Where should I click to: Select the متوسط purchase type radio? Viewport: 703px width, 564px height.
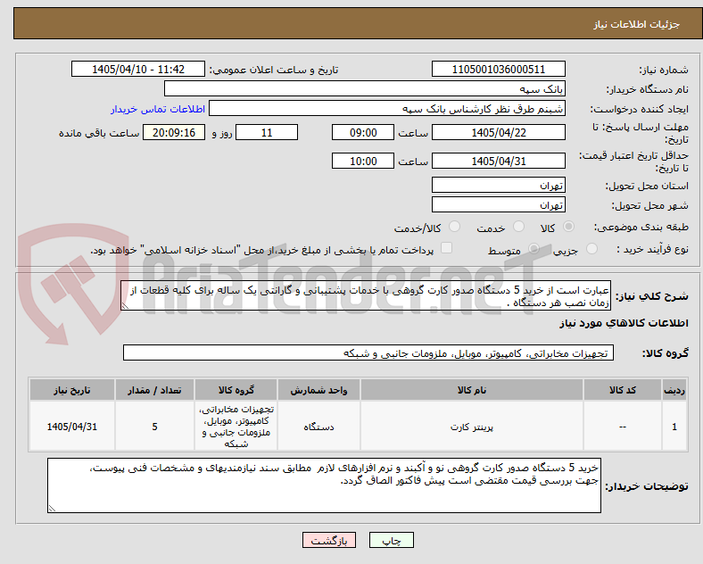[533, 249]
